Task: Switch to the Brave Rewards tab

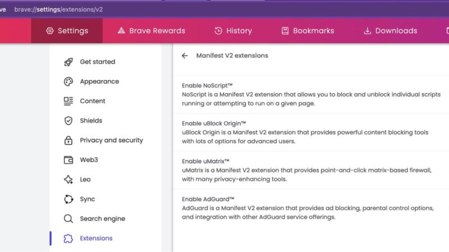Action: coord(152,31)
